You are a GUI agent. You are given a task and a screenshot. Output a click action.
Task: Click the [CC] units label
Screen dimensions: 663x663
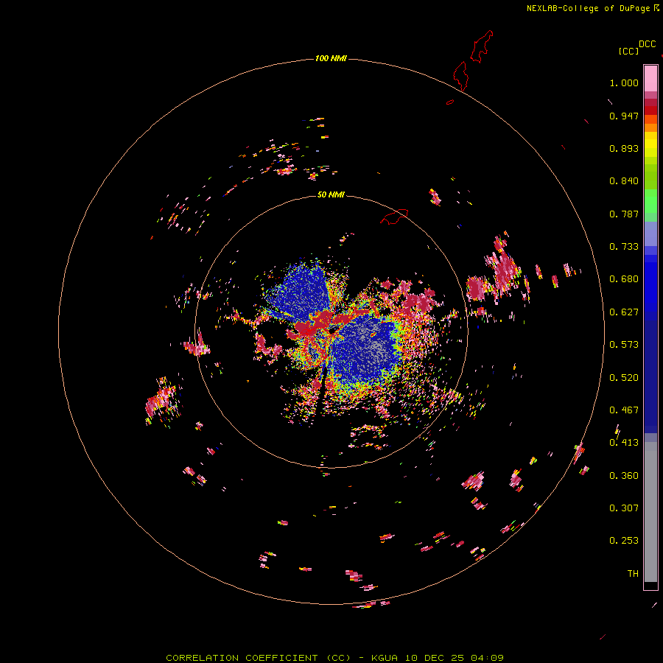pos(628,51)
